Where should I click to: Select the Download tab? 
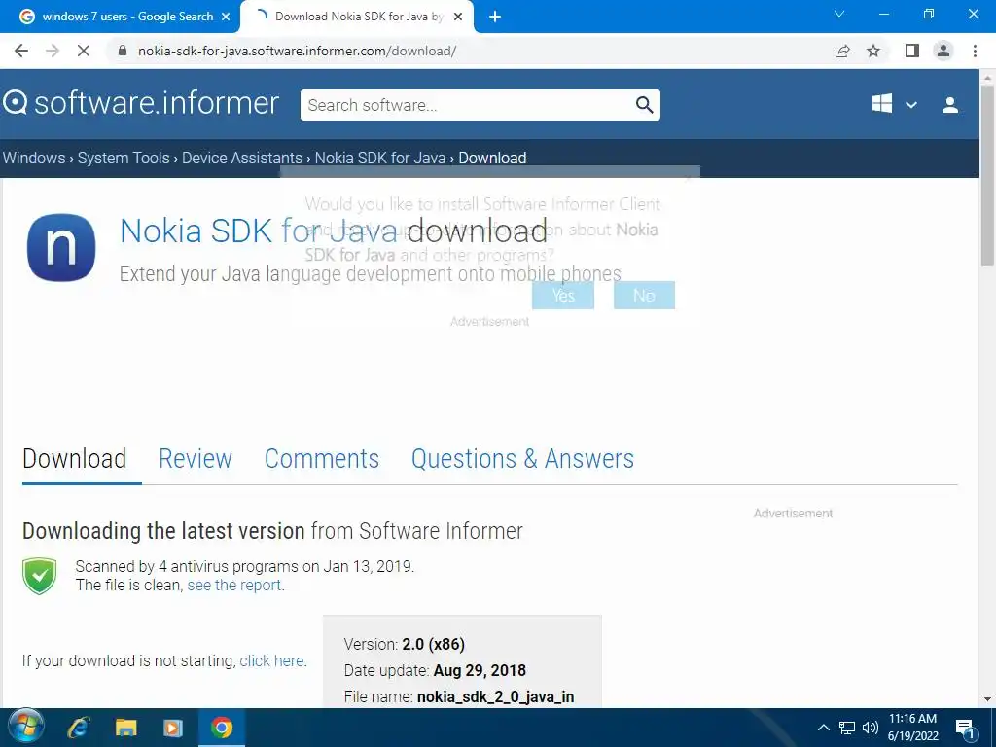(x=74, y=459)
